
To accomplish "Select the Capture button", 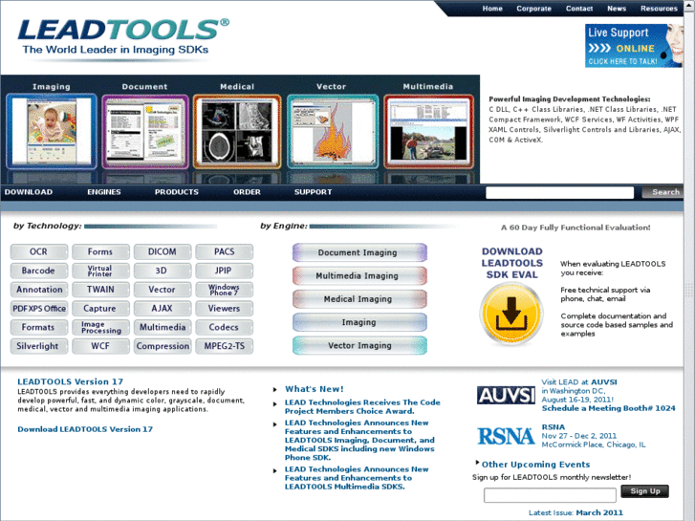I will pos(100,309).
